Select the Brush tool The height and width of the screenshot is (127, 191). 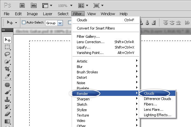7,92
